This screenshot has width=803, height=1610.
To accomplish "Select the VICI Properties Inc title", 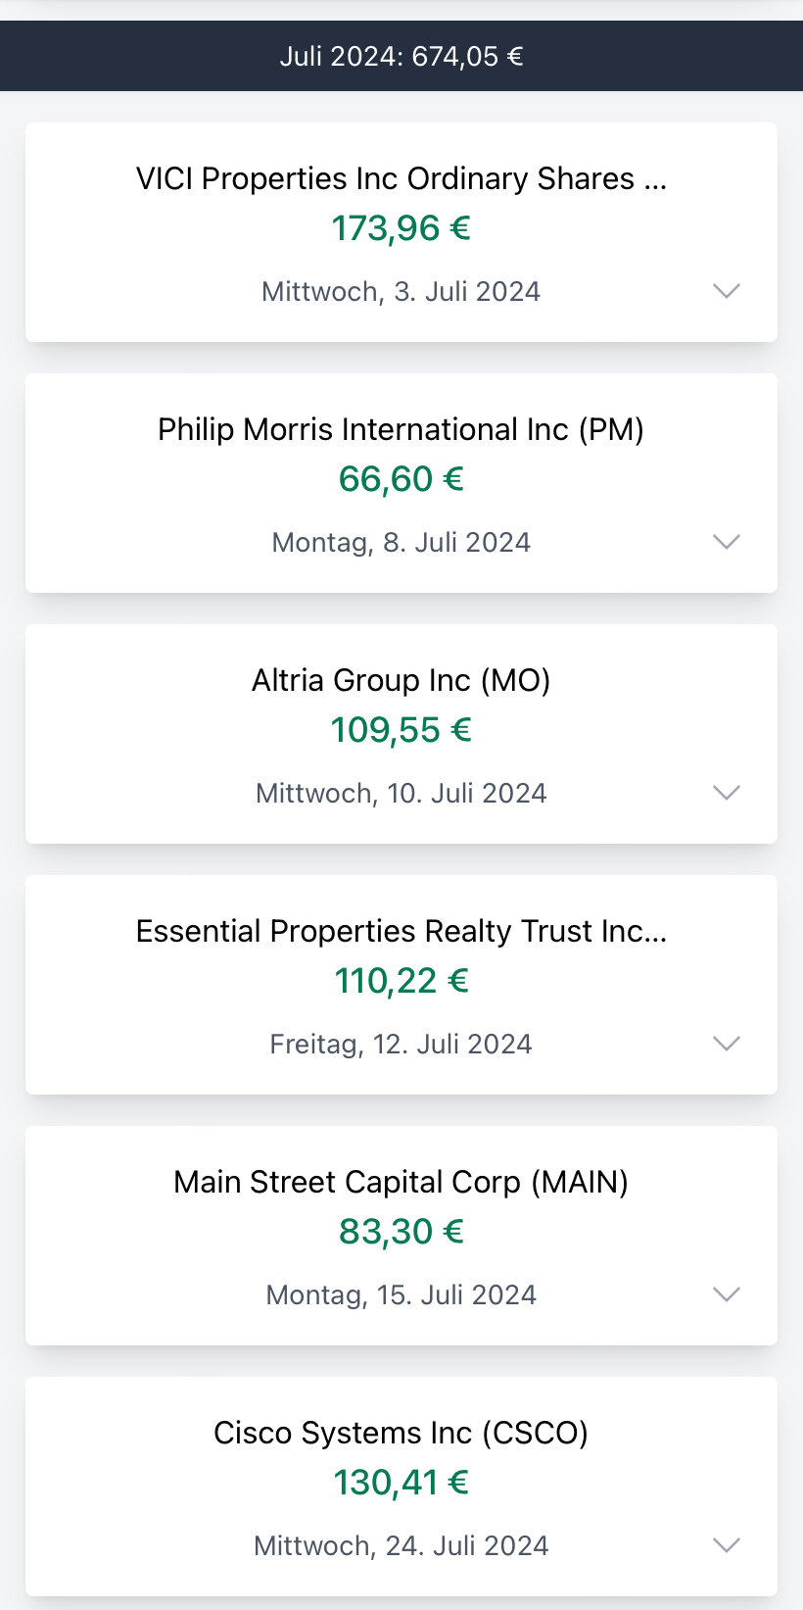I will 401,178.
